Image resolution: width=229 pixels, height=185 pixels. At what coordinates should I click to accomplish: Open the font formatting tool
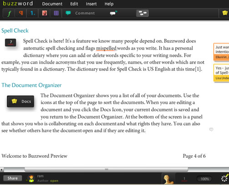point(9,13)
